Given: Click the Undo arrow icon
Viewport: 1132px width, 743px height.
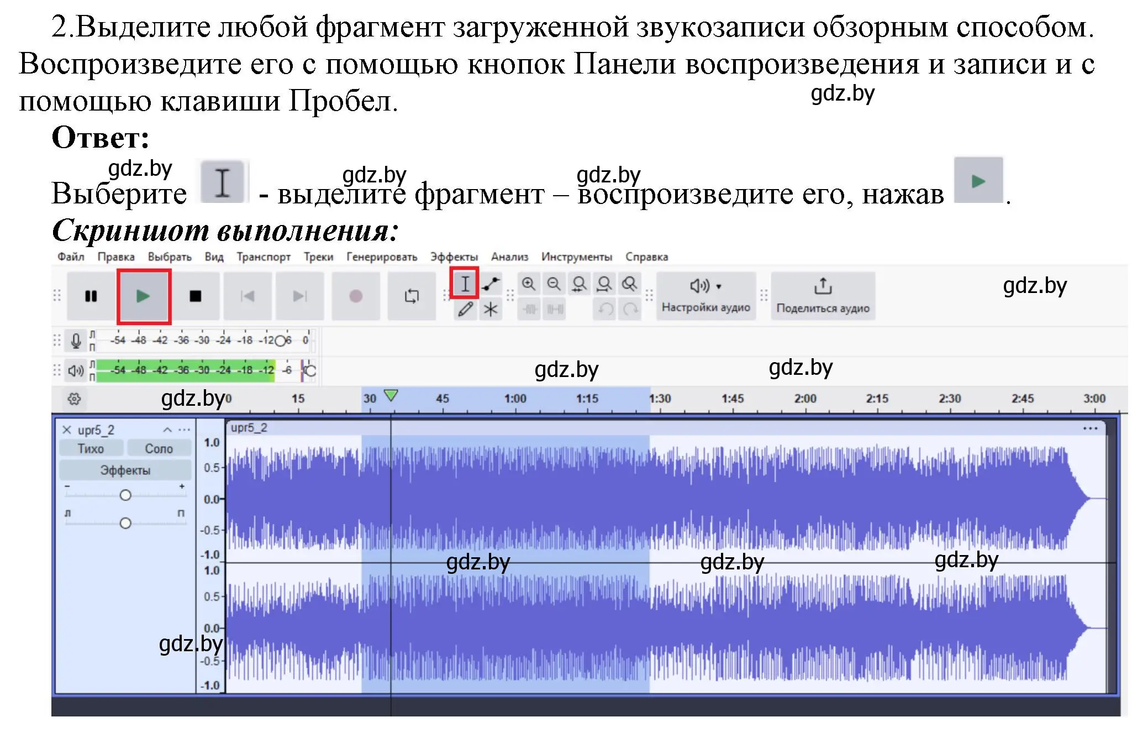Looking at the screenshot, I should 606,309.
